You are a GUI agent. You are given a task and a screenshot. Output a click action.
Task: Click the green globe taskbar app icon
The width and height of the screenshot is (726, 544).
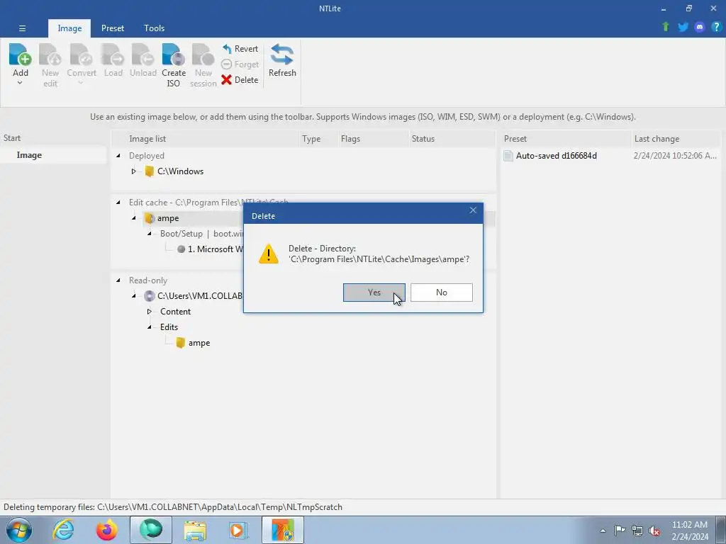tap(151, 530)
